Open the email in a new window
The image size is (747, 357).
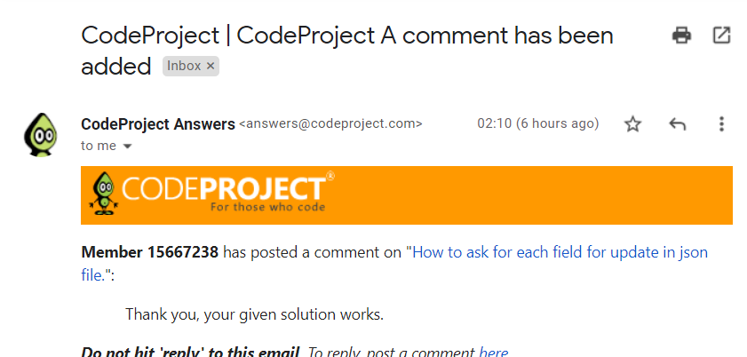pos(721,36)
